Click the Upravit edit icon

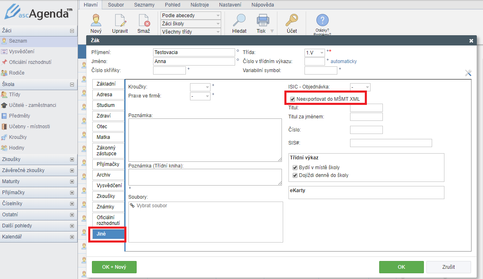pos(120,20)
